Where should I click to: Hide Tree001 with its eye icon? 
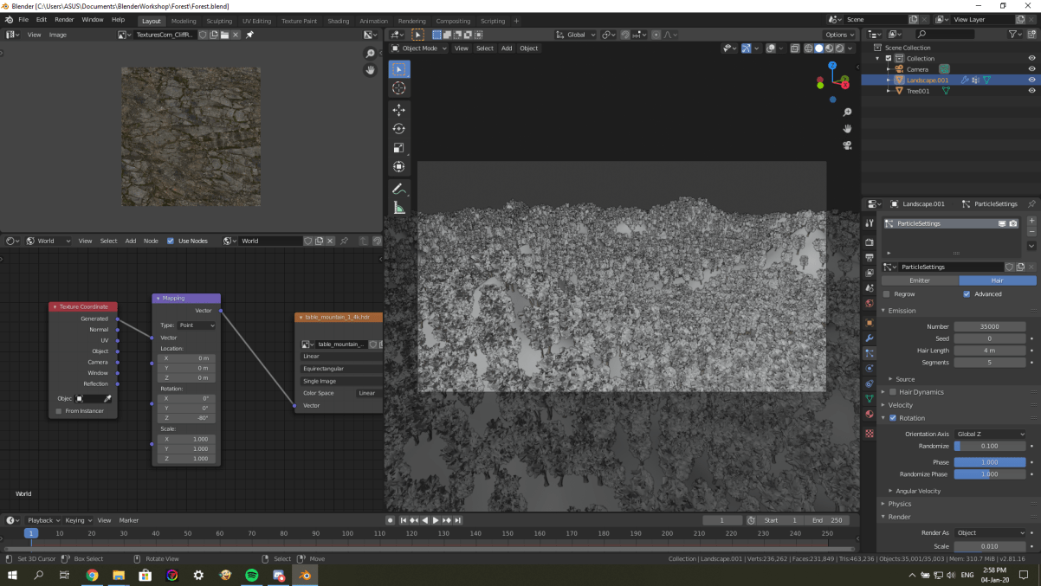click(1031, 91)
